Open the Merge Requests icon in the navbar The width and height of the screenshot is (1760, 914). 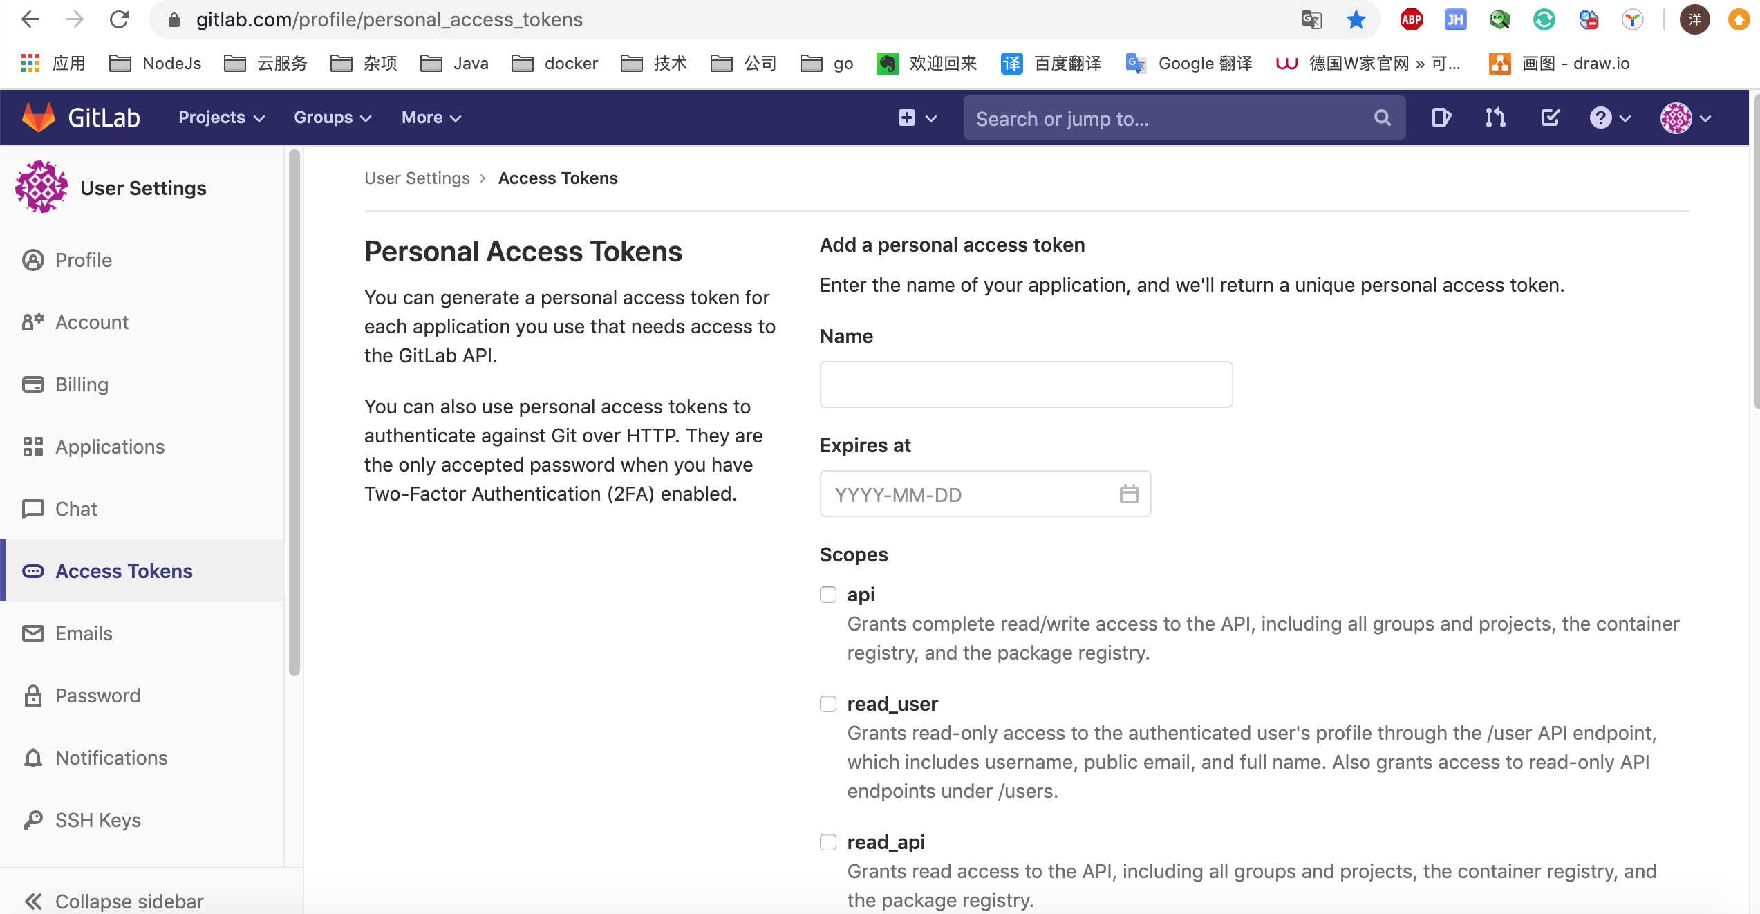point(1495,118)
